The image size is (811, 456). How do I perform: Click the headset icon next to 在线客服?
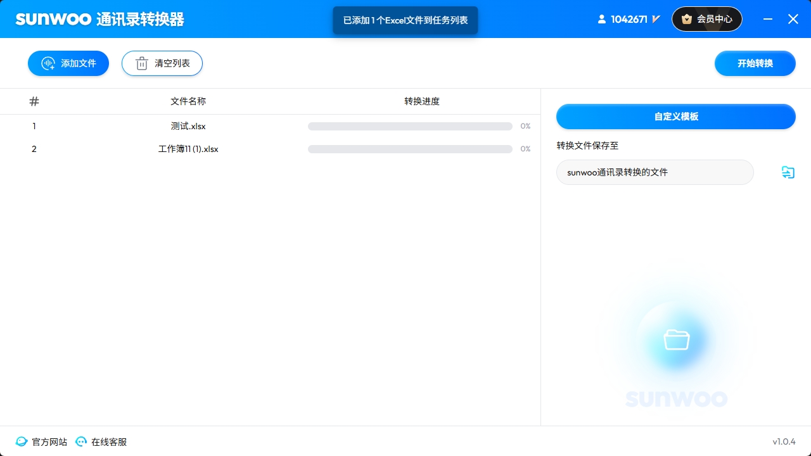coord(81,441)
